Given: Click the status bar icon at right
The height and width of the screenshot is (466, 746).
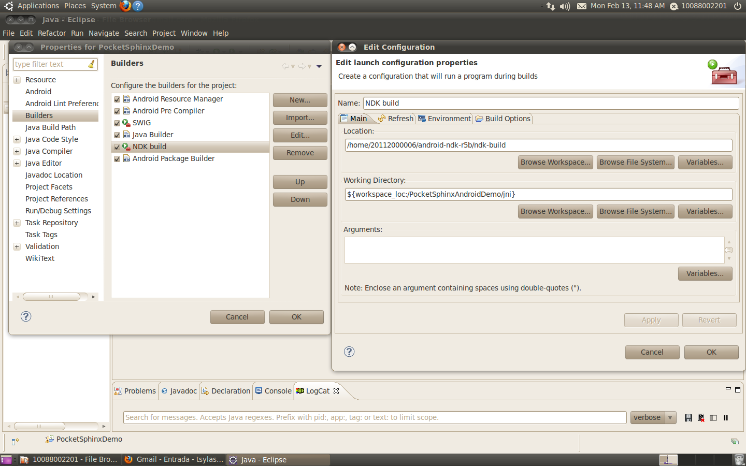Looking at the screenshot, I should [x=735, y=441].
